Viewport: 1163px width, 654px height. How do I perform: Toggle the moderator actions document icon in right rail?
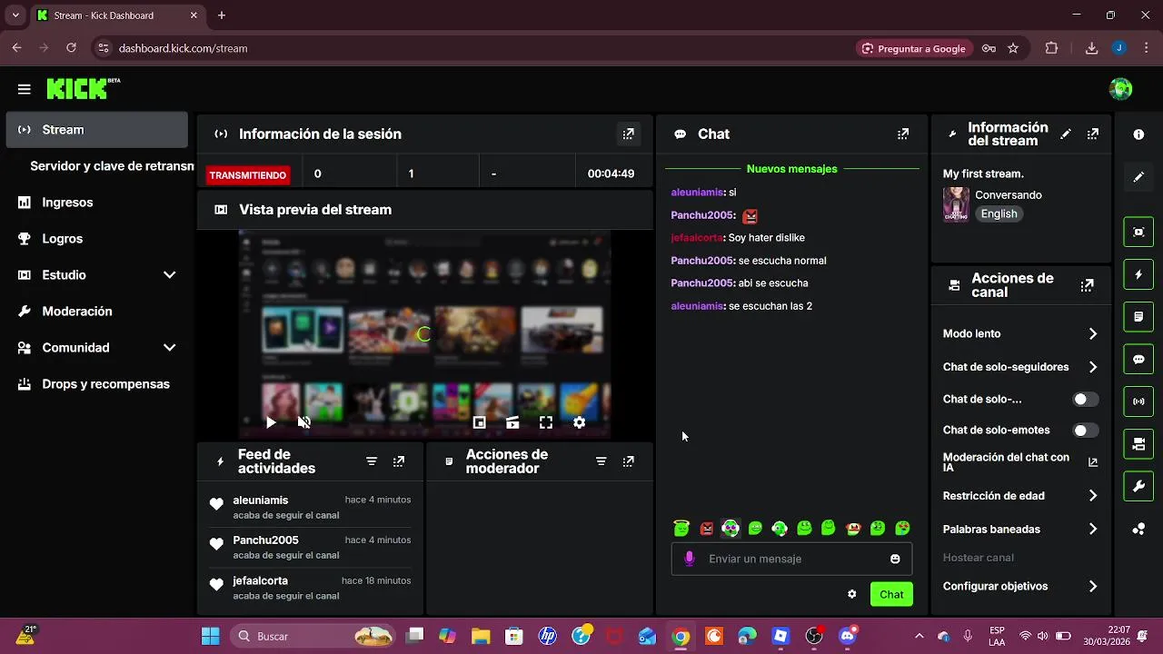click(1138, 317)
